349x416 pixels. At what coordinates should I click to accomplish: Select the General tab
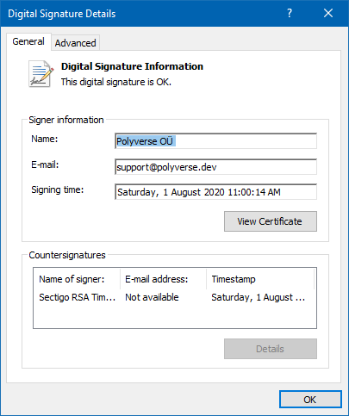[x=28, y=41]
